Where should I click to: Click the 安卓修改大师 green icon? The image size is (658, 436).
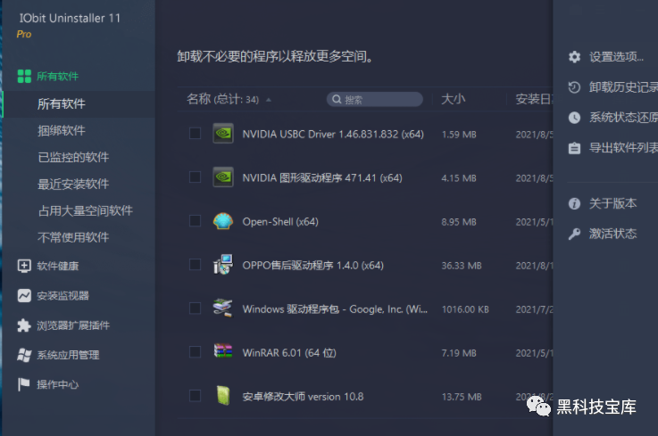(223, 395)
